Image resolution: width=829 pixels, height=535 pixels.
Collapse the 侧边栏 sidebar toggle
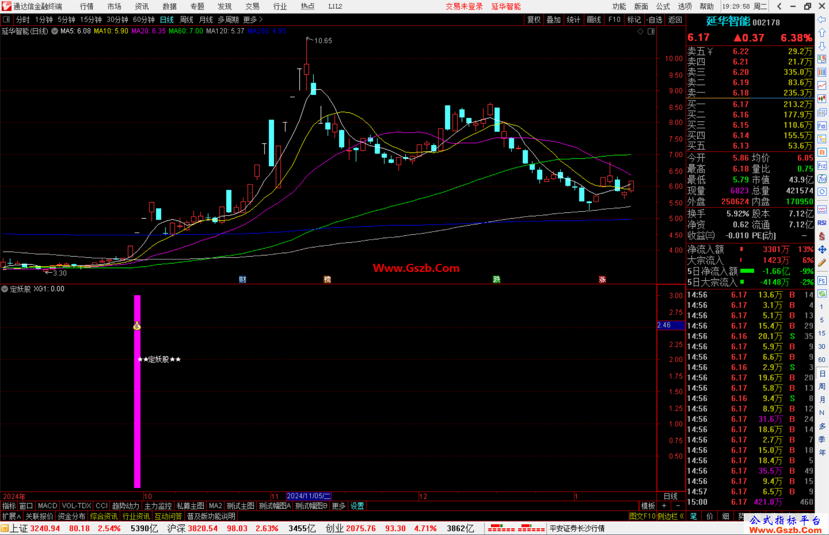click(x=670, y=516)
